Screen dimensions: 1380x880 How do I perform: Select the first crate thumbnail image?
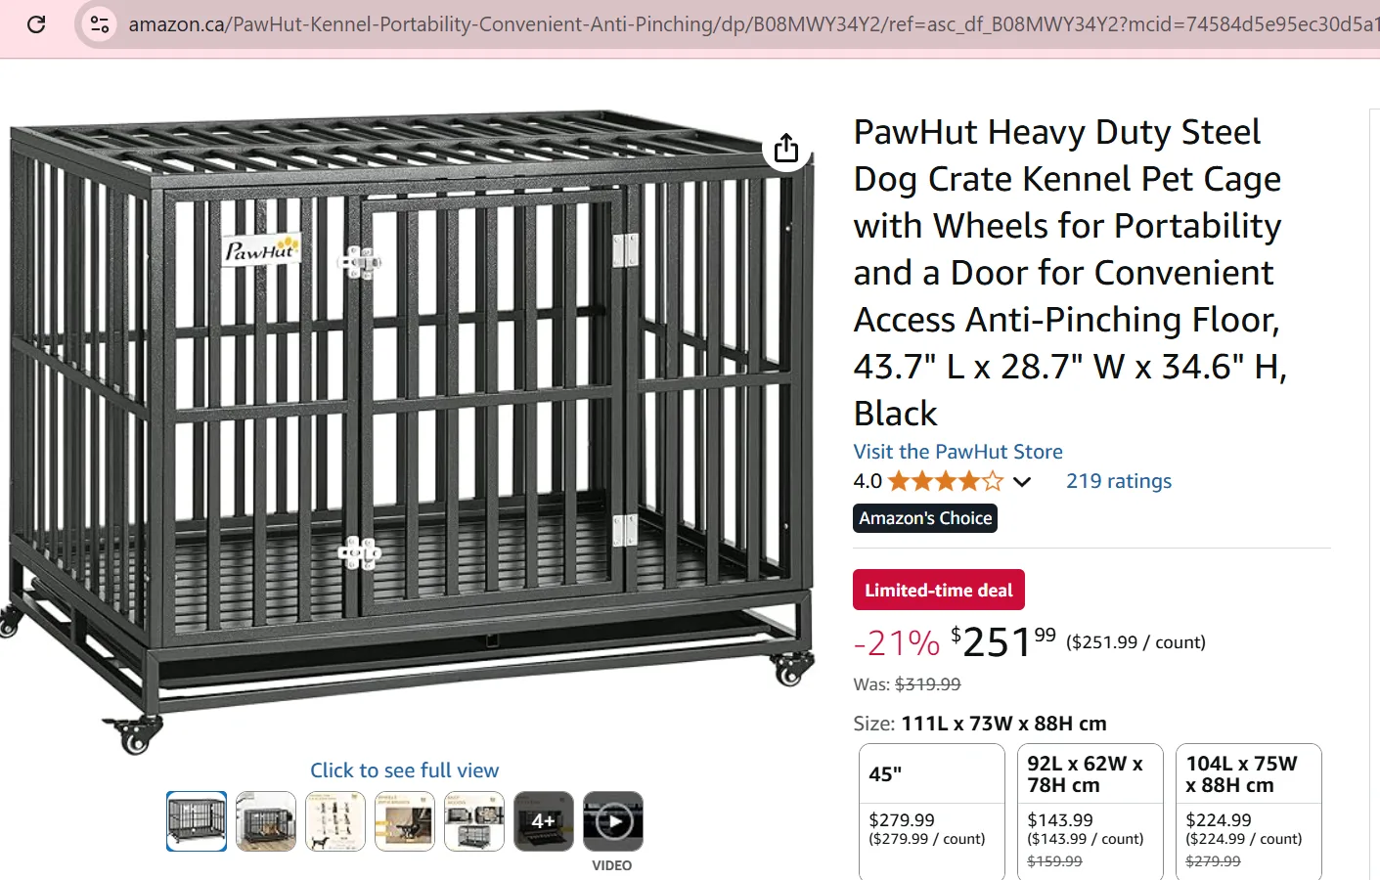197,821
